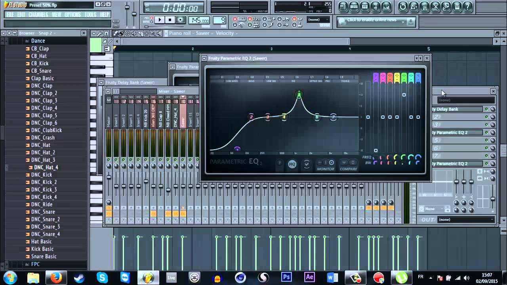Click the Sawer mixer track fader
This screenshot has height=285, width=507.
coord(183,186)
